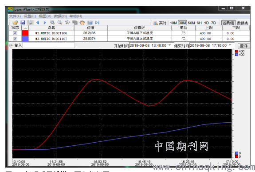Toggle the 30M time range button
The height and width of the screenshot is (172, 255).
point(182,23)
